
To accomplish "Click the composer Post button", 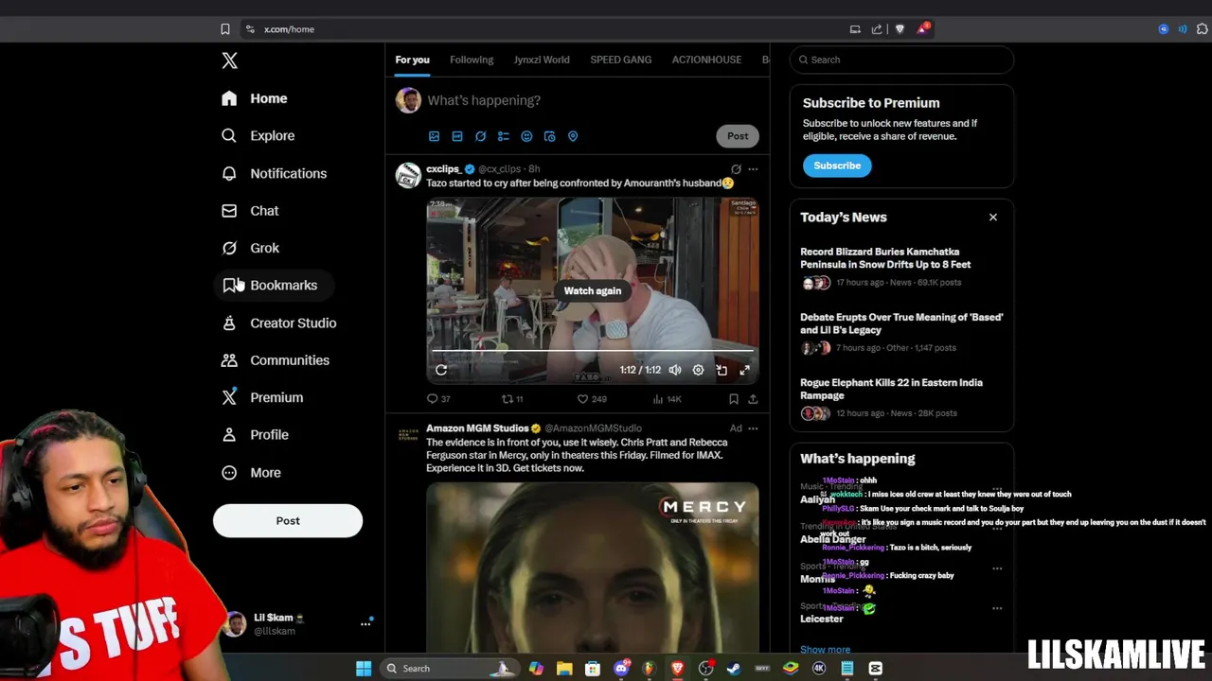I will coord(738,136).
